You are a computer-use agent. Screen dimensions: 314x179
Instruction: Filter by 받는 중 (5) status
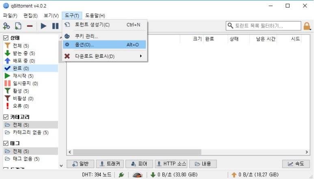tap(30, 54)
